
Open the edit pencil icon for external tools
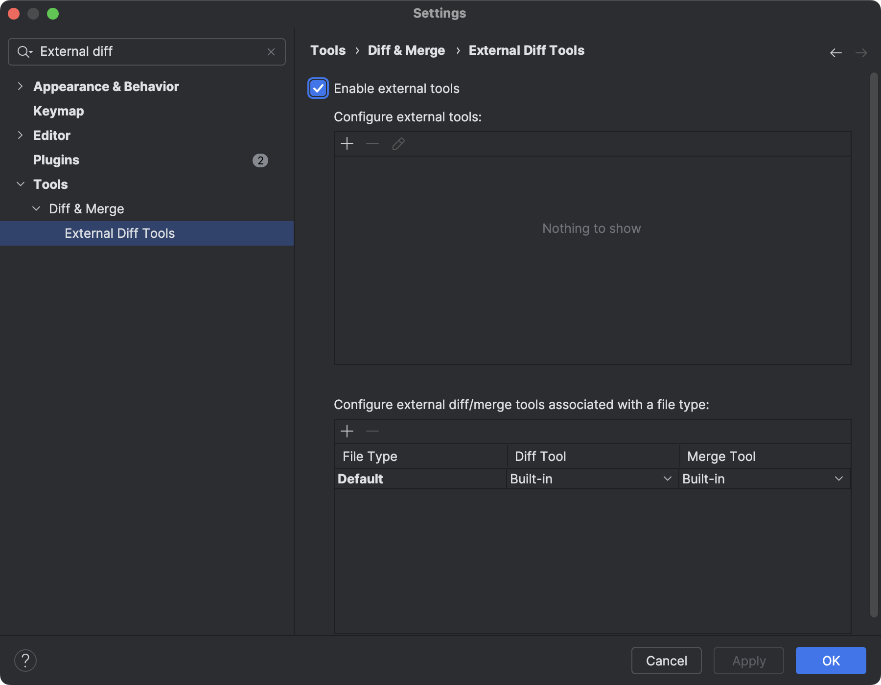(x=398, y=143)
